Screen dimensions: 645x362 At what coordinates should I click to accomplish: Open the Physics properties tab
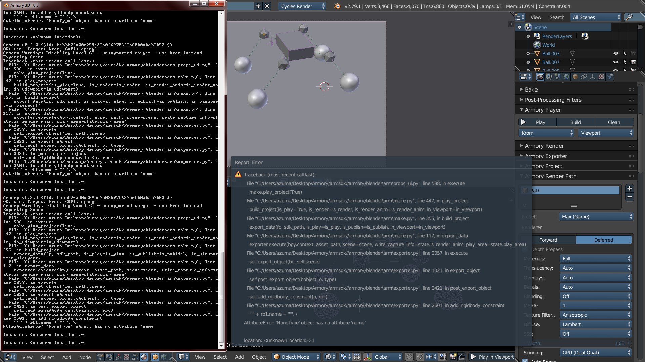click(x=610, y=77)
